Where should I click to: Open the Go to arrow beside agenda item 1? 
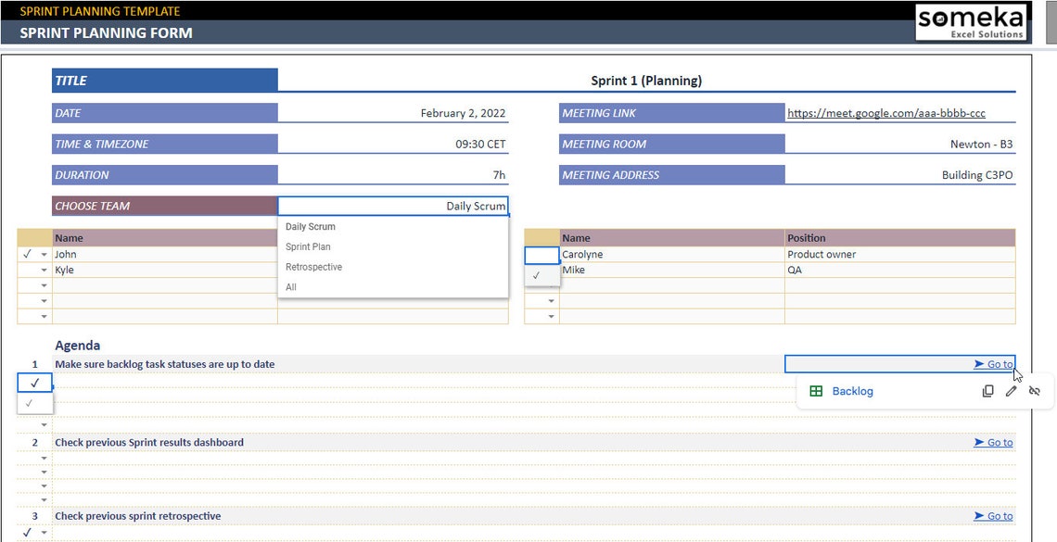click(994, 364)
